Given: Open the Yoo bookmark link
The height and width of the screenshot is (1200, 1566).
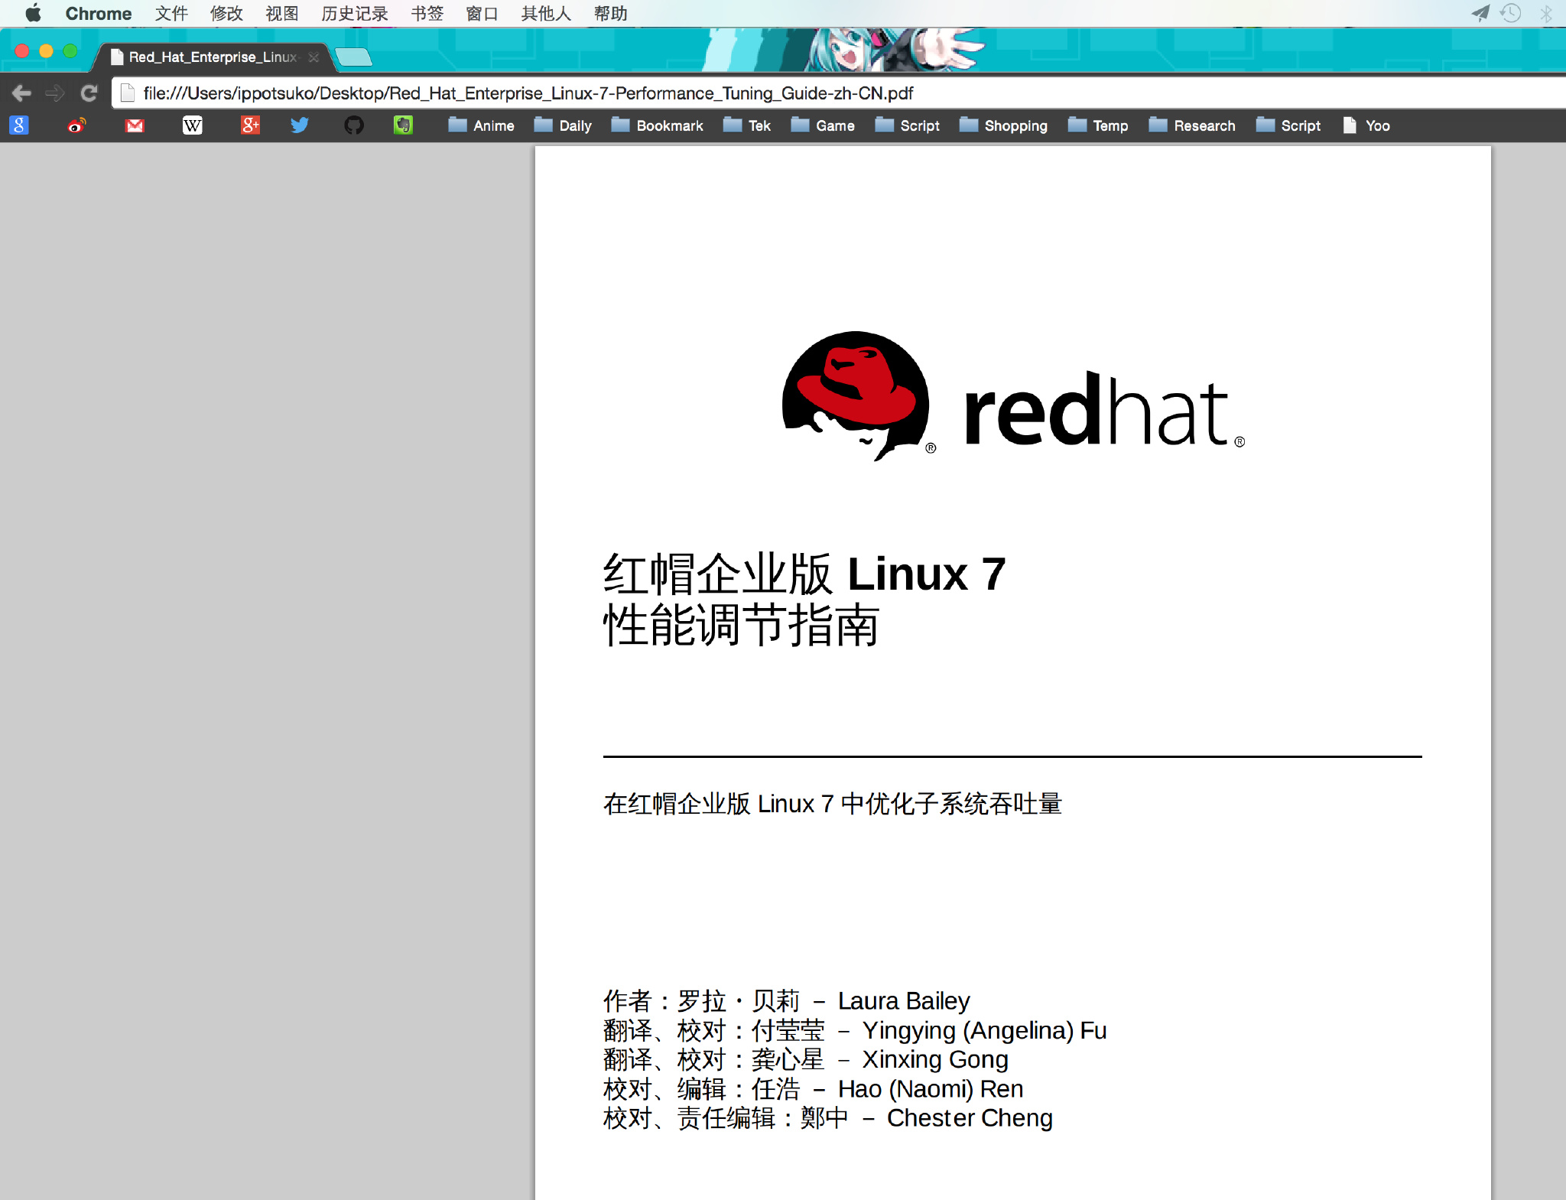Looking at the screenshot, I should pos(1367,125).
